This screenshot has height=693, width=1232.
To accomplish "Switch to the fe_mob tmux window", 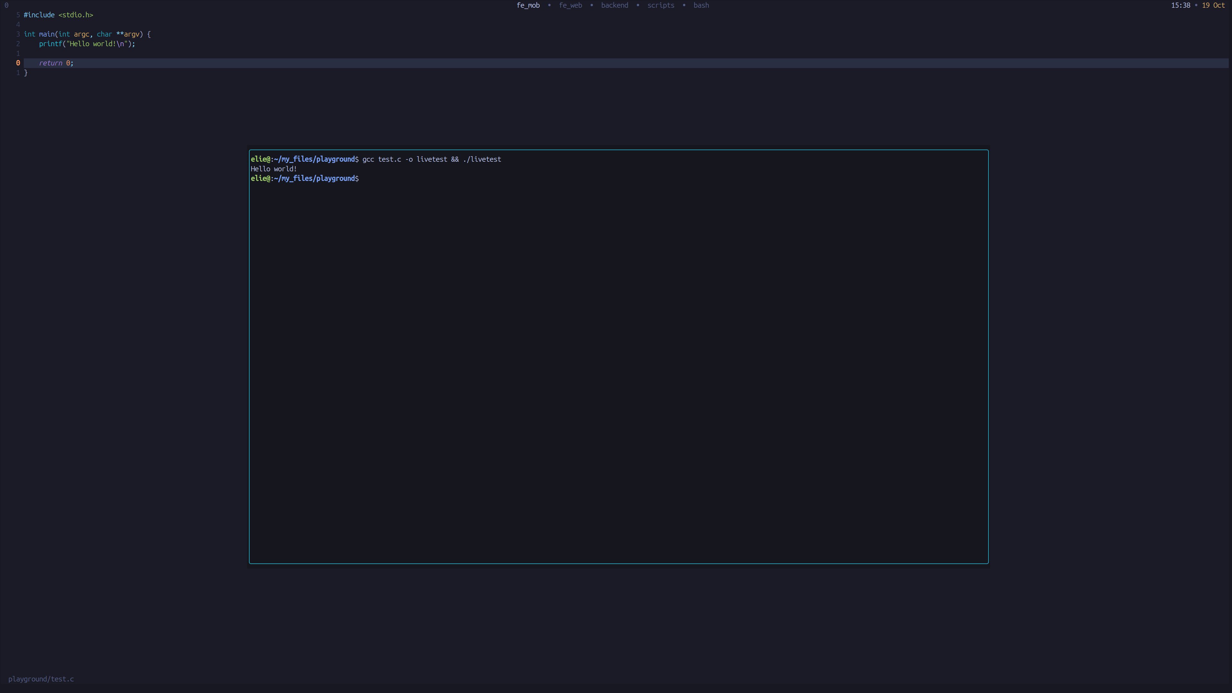I will click(528, 5).
